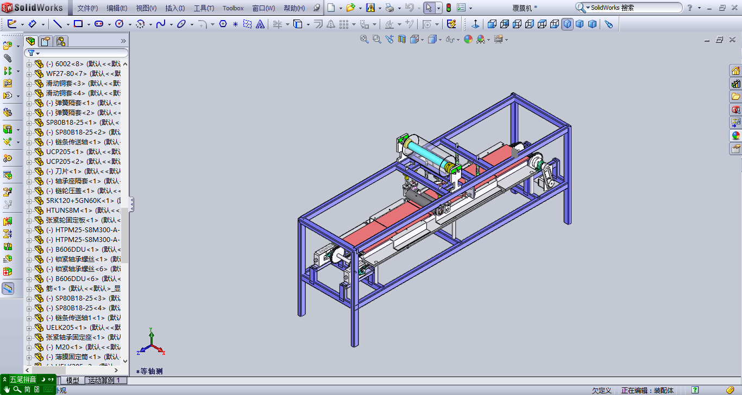Select the Spline sketch tool
Screen dimensions: 742x395
coord(161,24)
